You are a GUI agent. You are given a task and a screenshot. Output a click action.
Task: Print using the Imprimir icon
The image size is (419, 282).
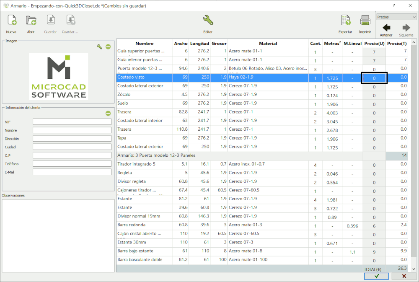[365, 20]
